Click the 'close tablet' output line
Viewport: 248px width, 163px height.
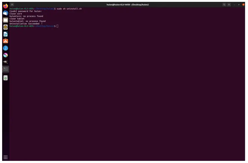[17, 19]
